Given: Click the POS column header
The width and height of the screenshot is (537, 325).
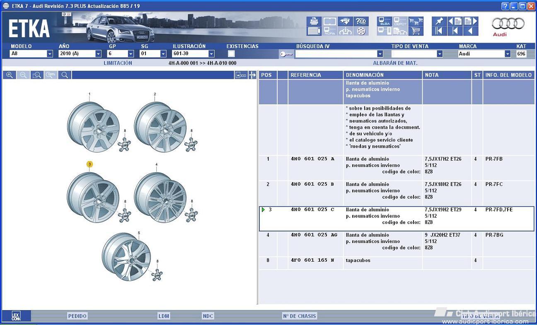Looking at the screenshot, I should (x=268, y=75).
